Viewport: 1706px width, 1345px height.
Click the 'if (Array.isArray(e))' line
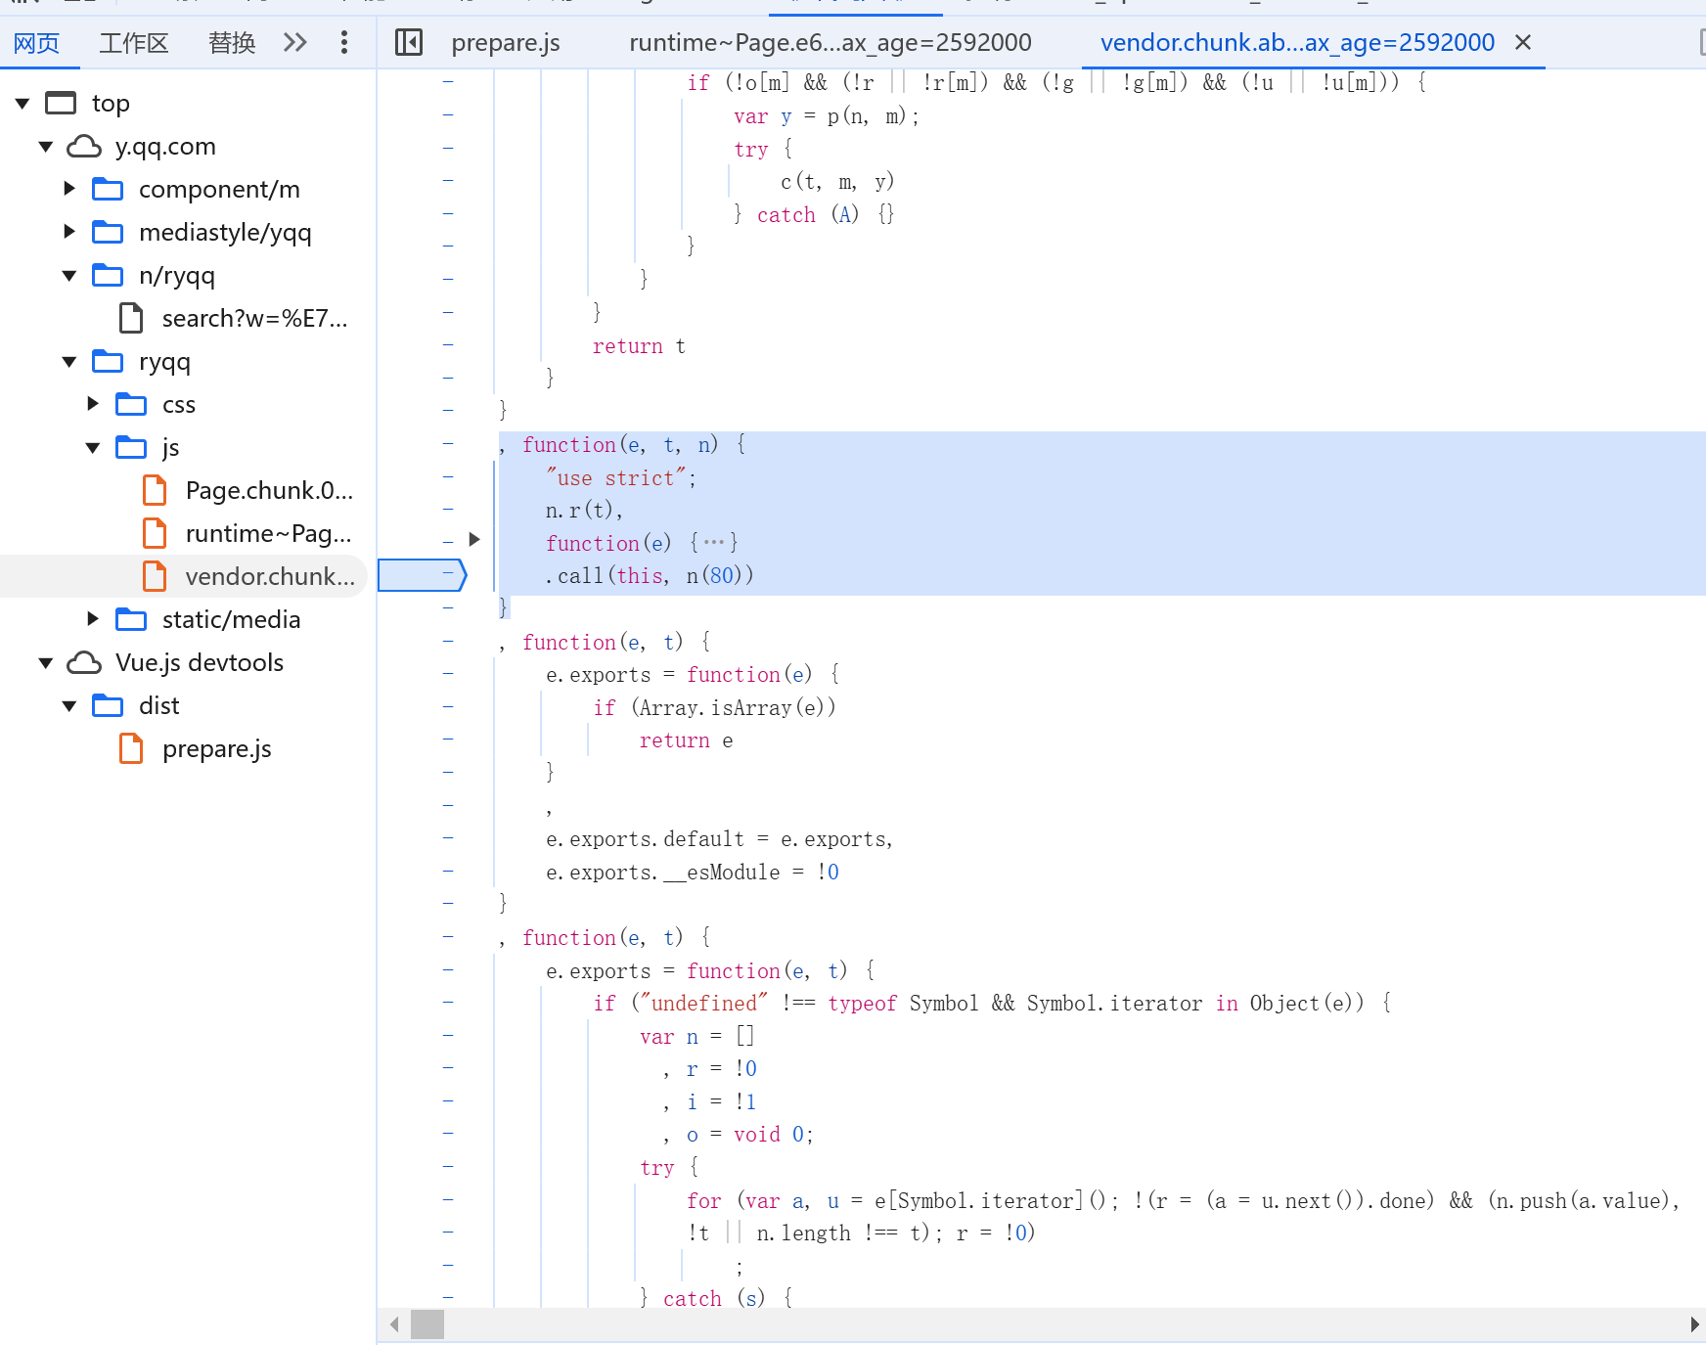pyautogui.click(x=714, y=707)
